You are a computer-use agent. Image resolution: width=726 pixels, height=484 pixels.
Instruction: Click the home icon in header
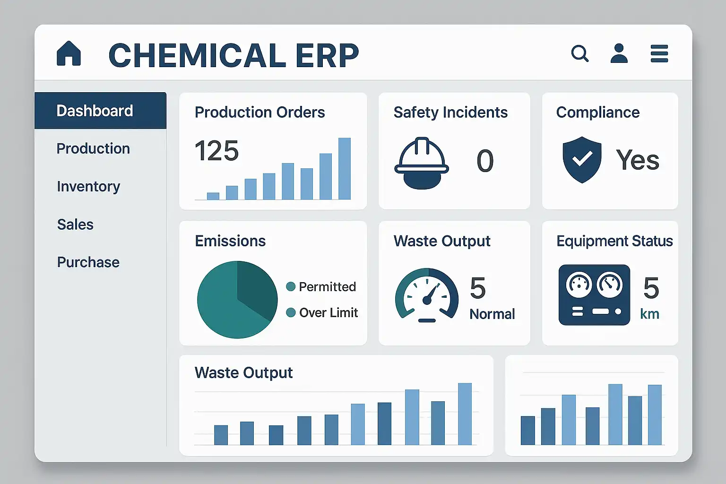69,53
